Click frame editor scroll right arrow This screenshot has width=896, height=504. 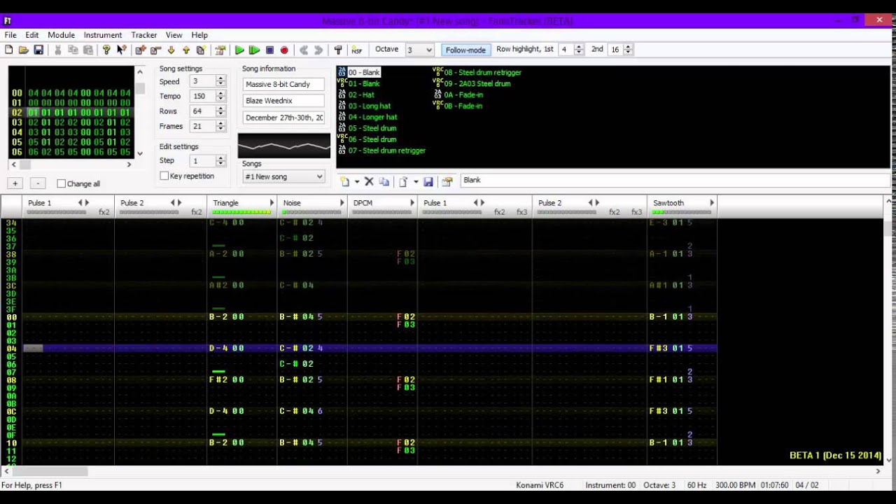tap(129, 164)
